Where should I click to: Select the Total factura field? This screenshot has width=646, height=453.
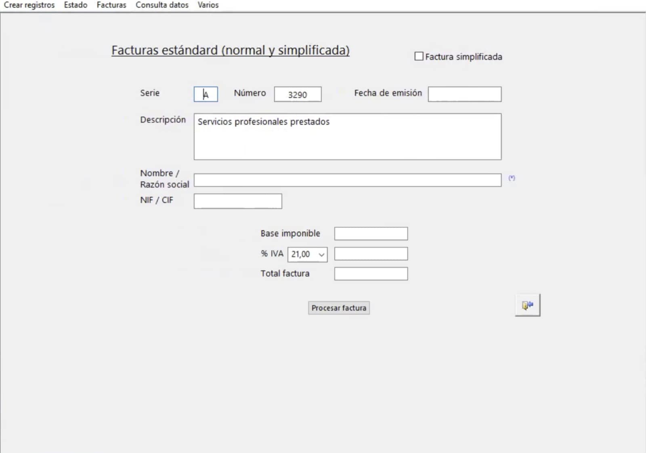[x=371, y=274]
